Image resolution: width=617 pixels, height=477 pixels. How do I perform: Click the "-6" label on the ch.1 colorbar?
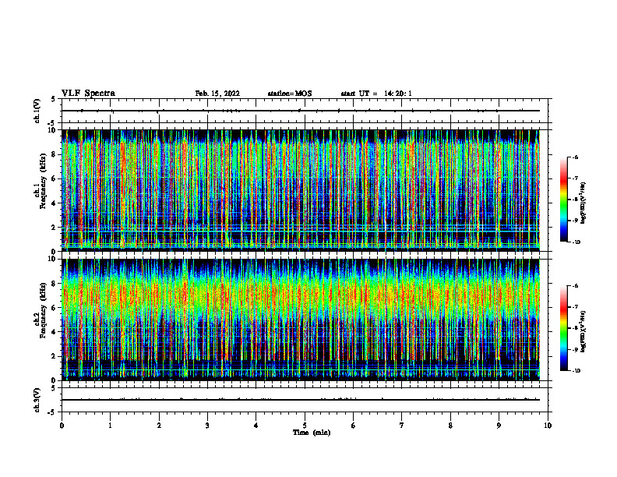[x=575, y=157]
